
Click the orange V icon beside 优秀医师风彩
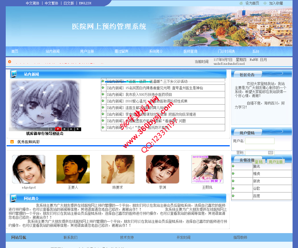point(12,142)
